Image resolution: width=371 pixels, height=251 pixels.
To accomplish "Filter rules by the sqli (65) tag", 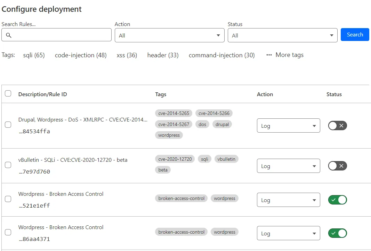I will 34,55.
